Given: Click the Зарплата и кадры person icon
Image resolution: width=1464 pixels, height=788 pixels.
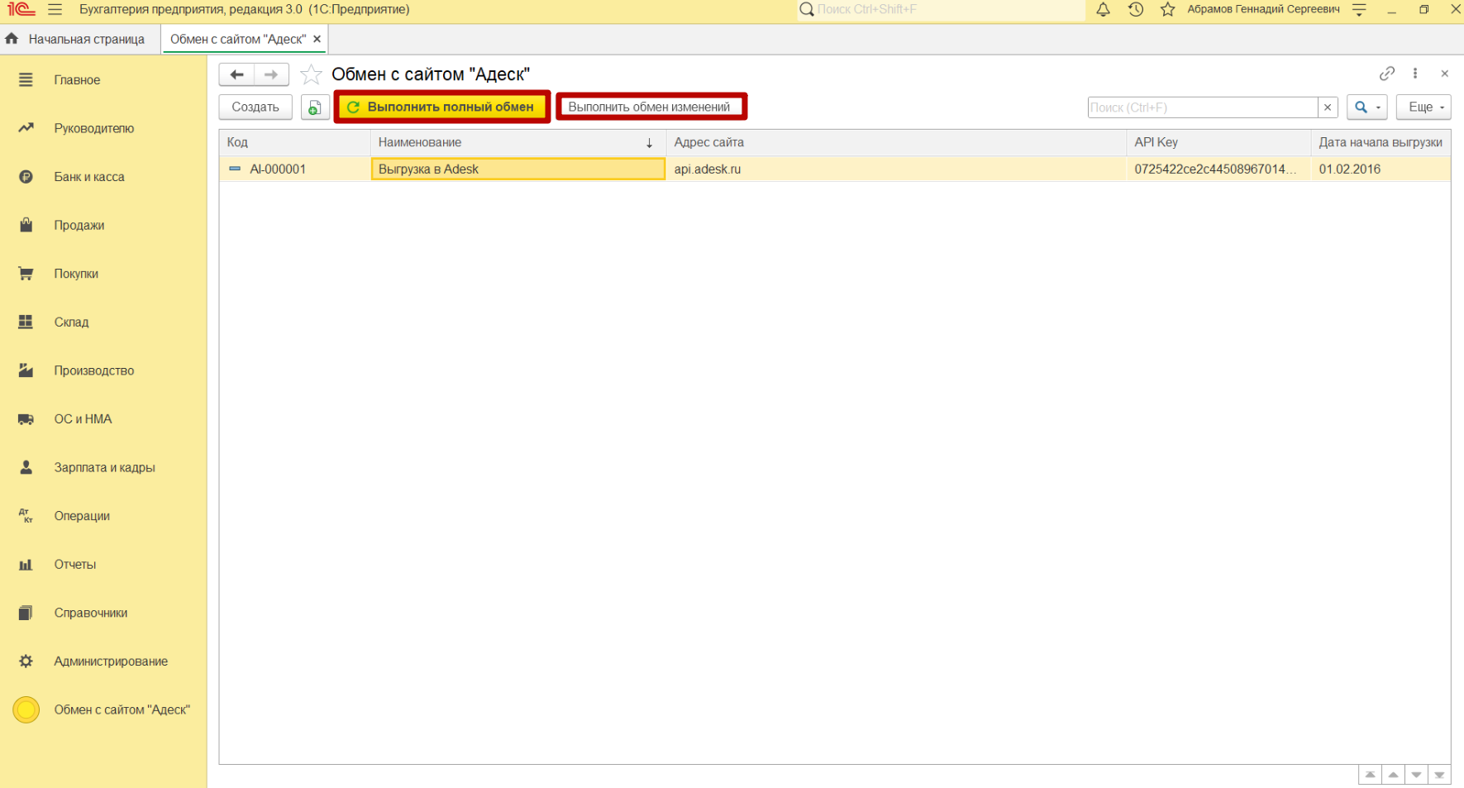Looking at the screenshot, I should [26, 467].
